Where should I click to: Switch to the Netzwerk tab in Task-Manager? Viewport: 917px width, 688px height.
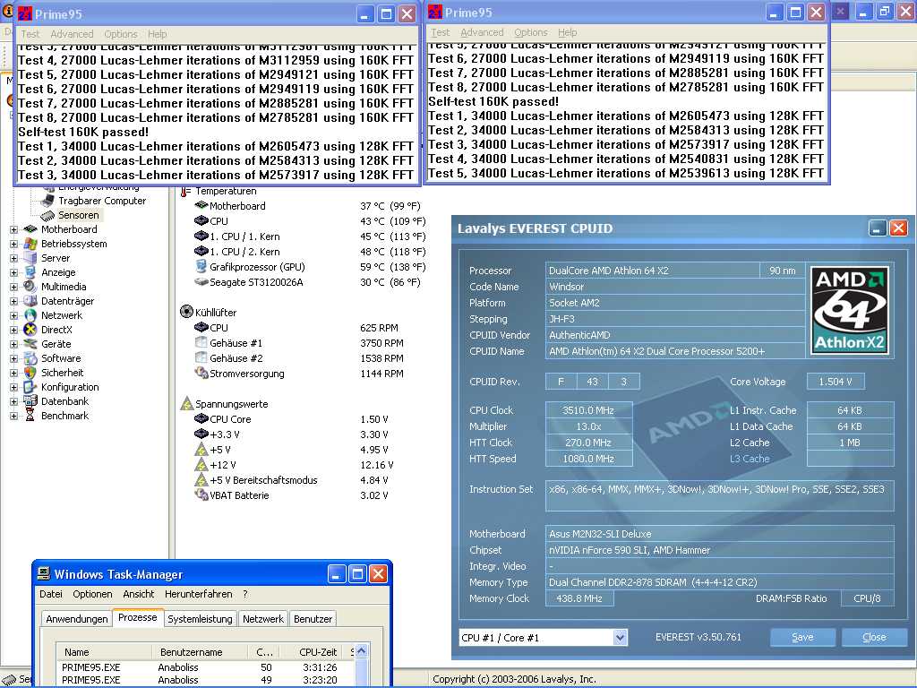point(263,619)
